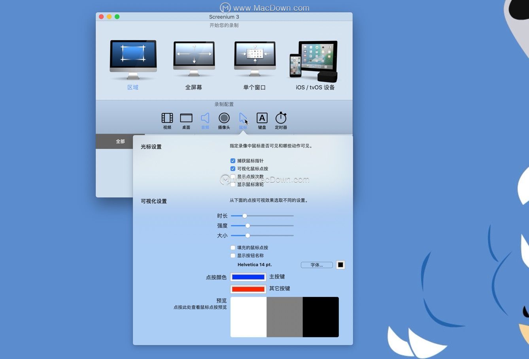
Task: Click gray area of click preview
Action: point(285,317)
